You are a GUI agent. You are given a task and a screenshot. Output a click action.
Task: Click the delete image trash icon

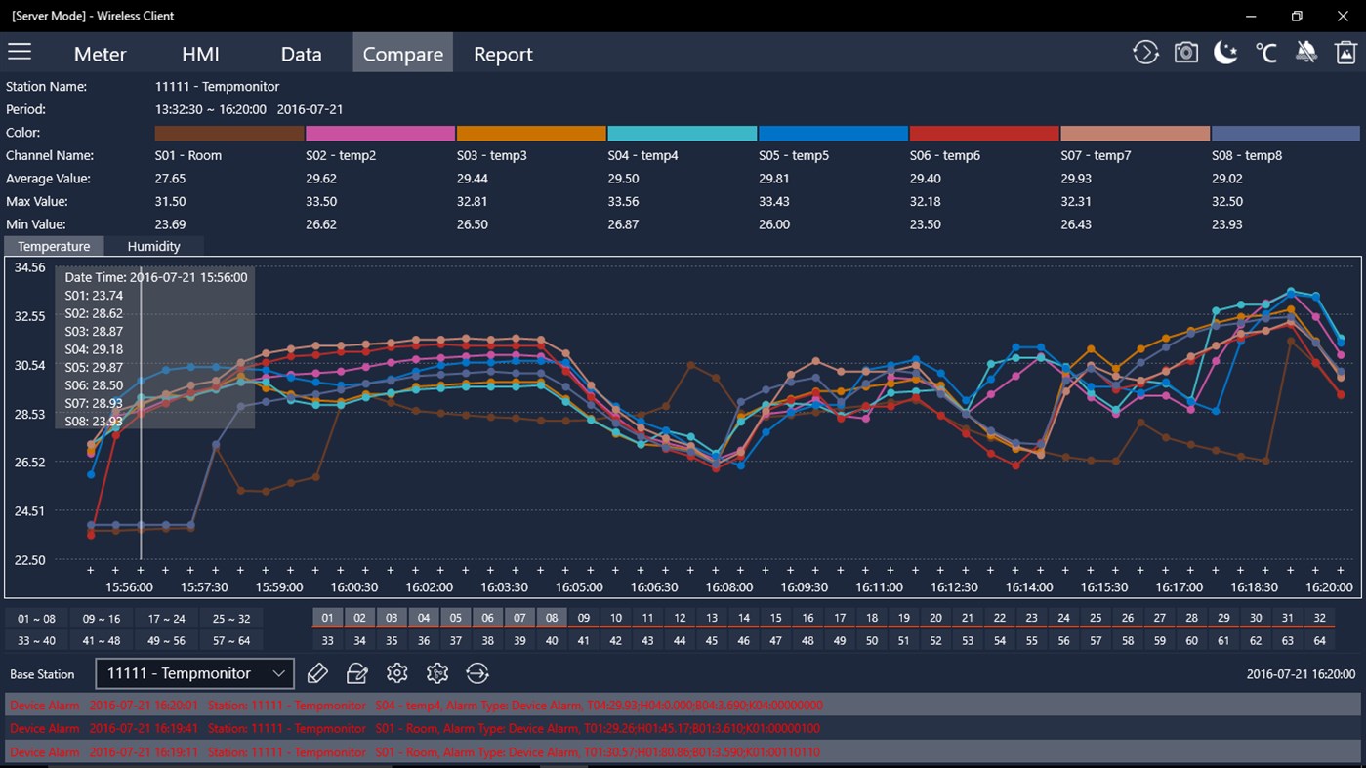point(1345,53)
